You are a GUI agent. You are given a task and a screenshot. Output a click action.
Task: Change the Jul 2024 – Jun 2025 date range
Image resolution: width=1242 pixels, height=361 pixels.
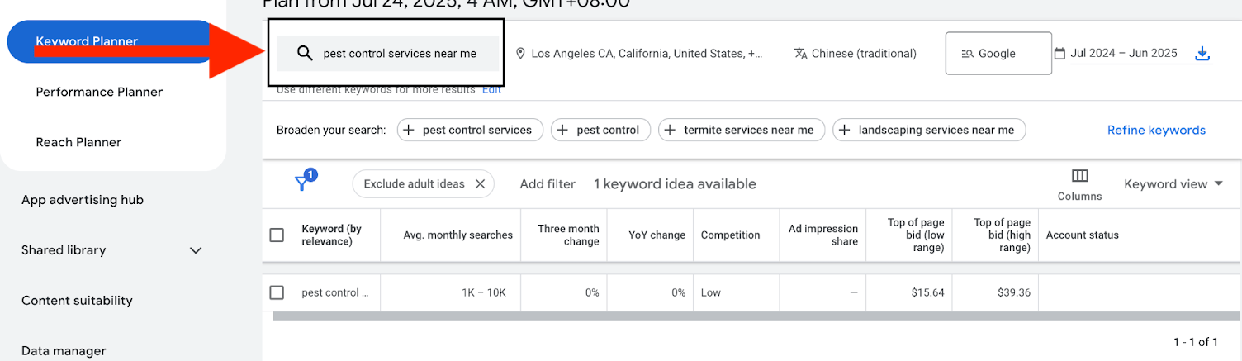[x=1124, y=53]
